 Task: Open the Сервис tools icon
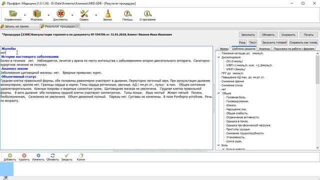click(x=84, y=13)
